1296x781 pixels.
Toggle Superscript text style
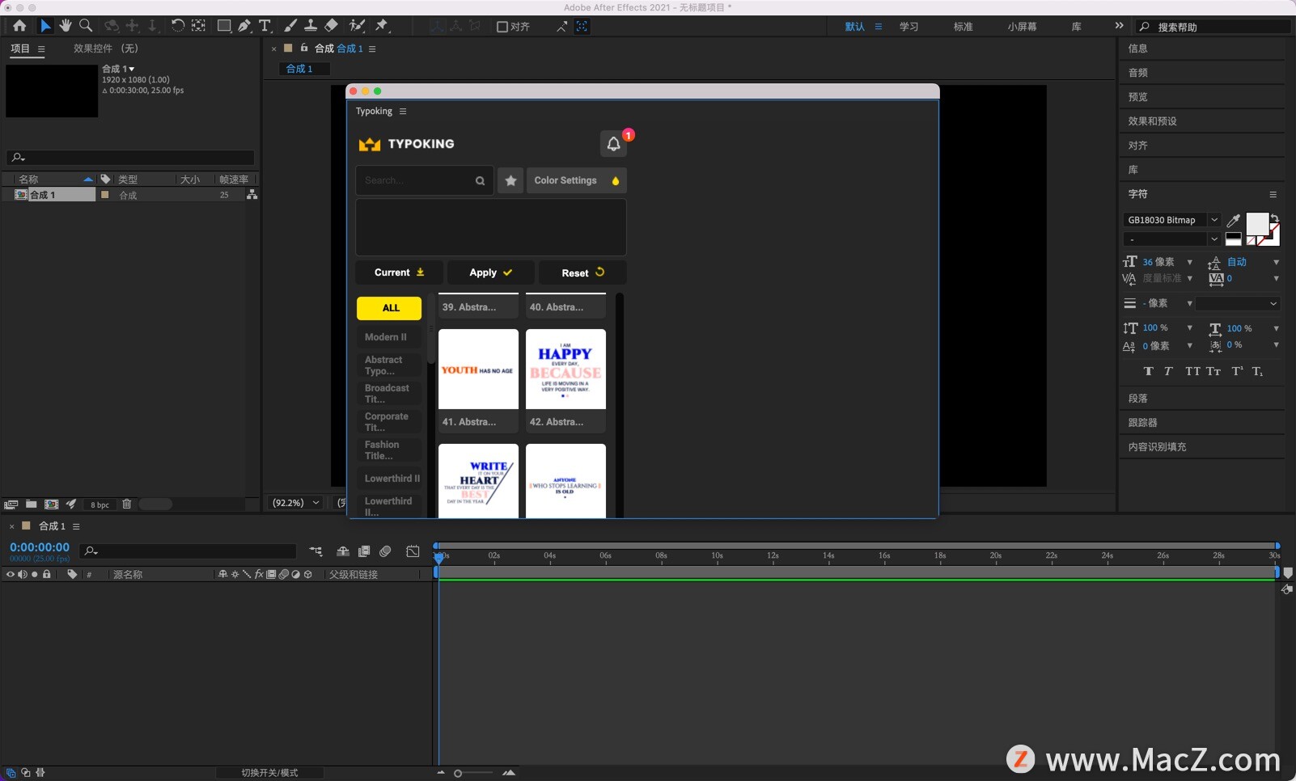coord(1237,371)
